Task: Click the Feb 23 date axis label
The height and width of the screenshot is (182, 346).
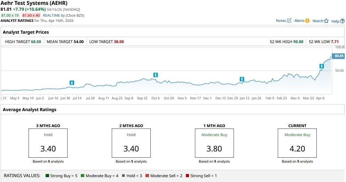Action: [x=282, y=98]
